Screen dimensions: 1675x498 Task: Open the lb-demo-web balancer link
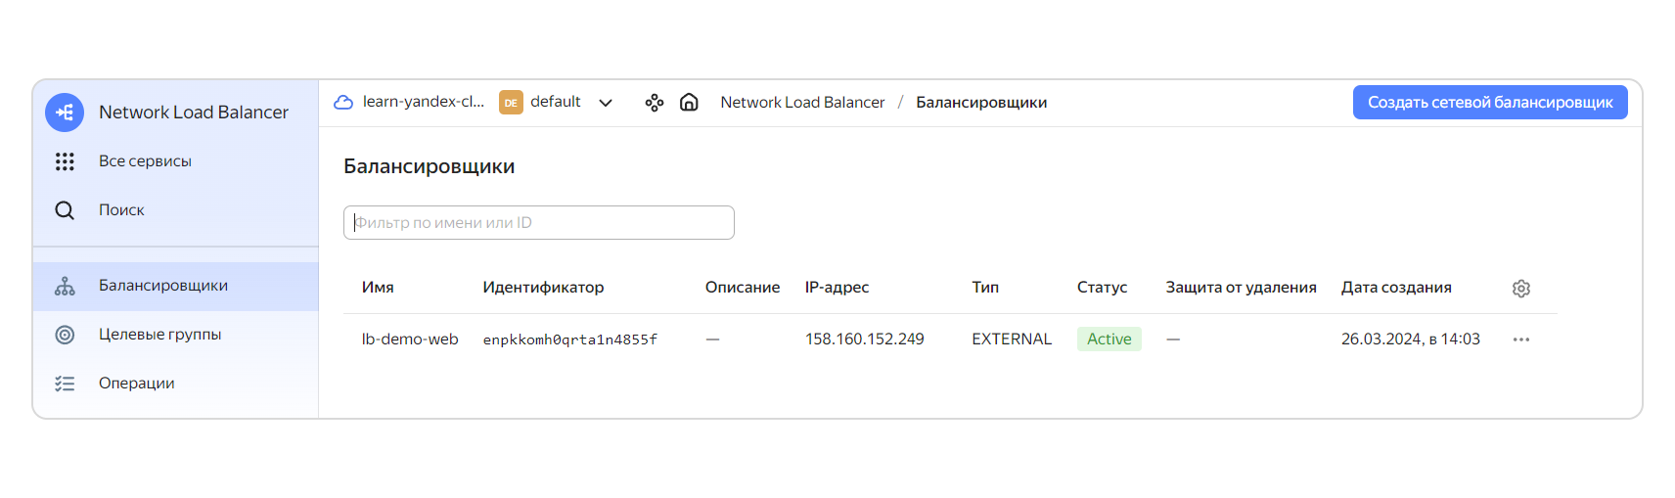tap(410, 340)
